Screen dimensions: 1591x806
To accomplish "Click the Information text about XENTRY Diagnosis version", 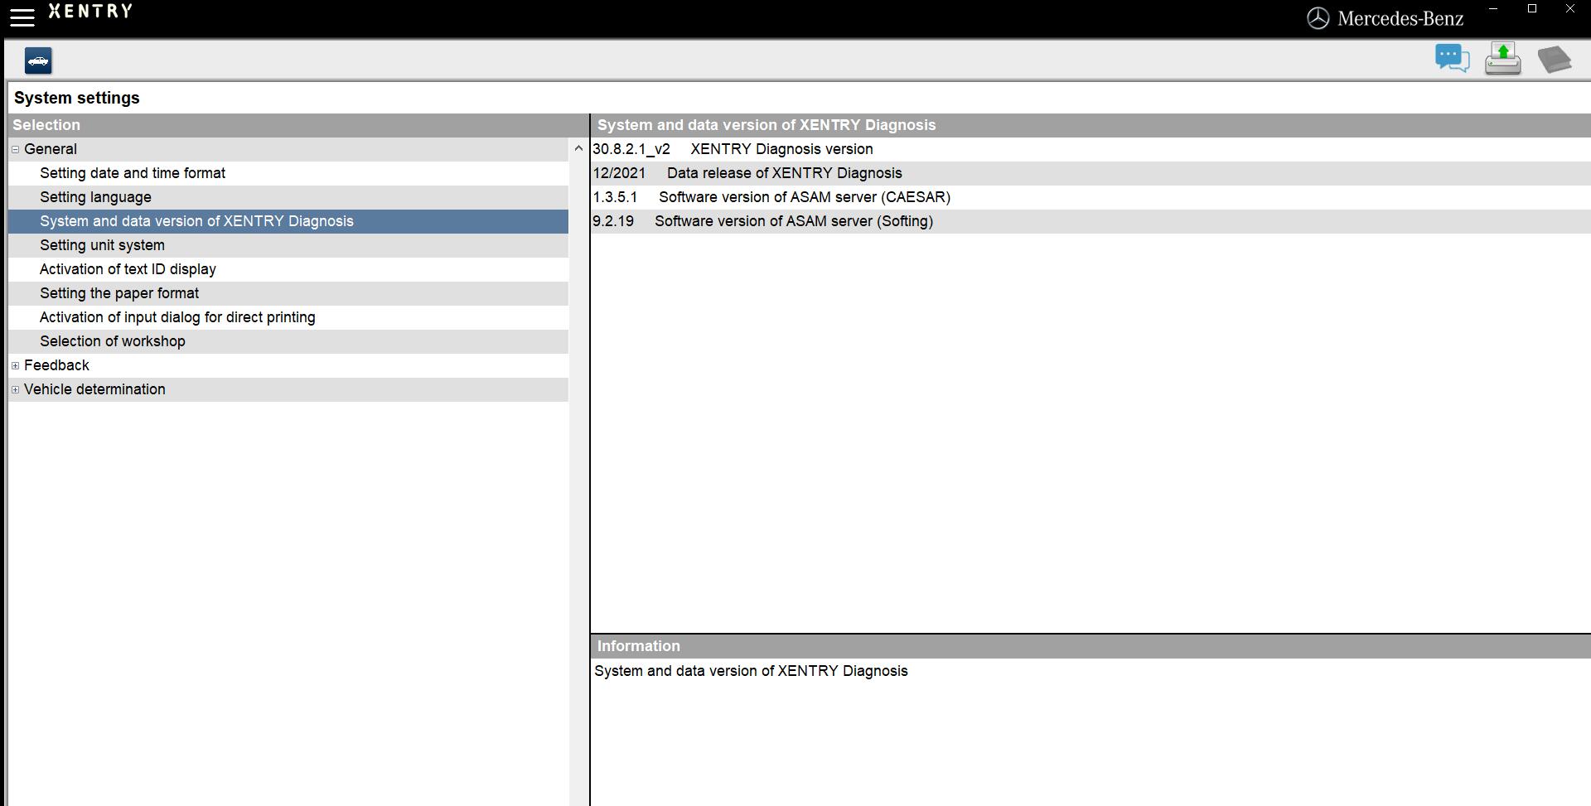I will [x=751, y=671].
